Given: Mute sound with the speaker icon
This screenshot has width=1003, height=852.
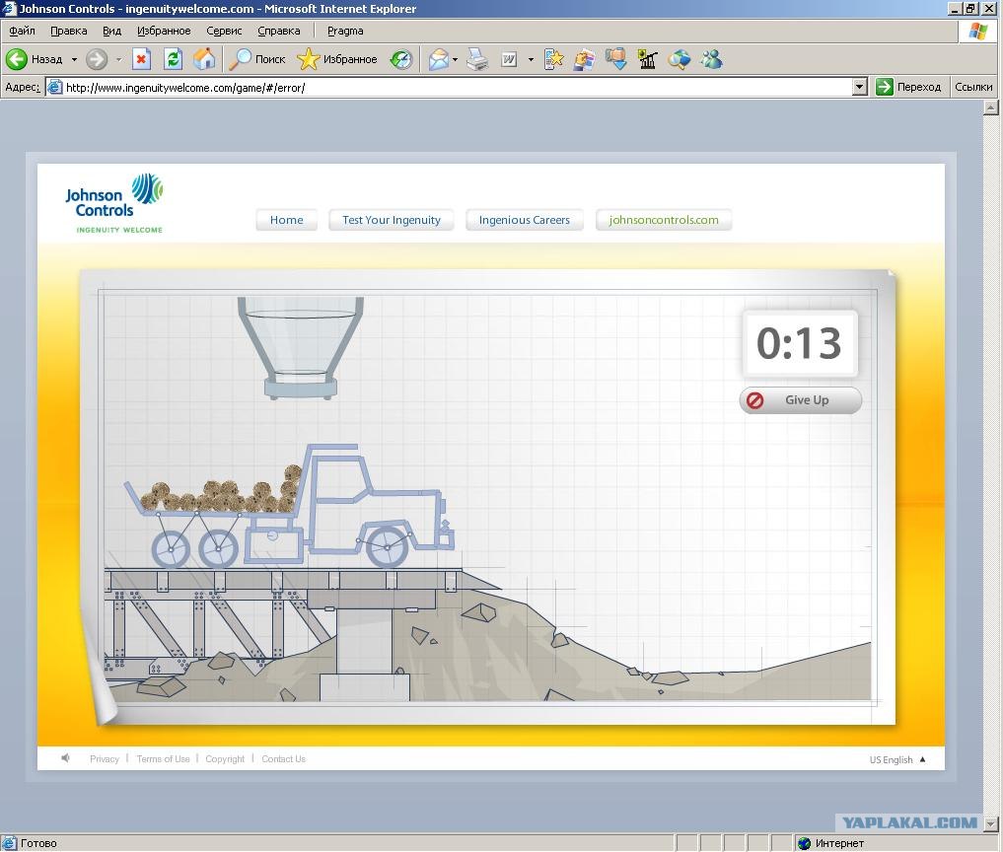Looking at the screenshot, I should (65, 758).
